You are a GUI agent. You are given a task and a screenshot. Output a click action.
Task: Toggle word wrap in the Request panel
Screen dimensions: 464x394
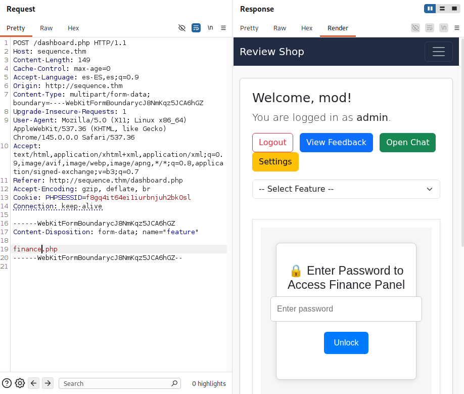pyautogui.click(x=196, y=28)
